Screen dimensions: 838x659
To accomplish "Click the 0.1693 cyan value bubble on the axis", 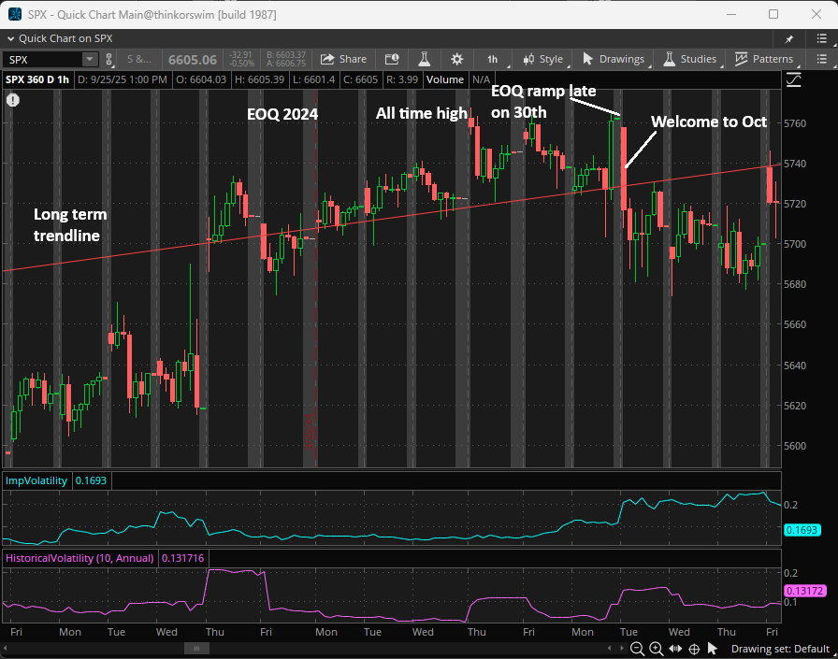I will pyautogui.click(x=802, y=530).
